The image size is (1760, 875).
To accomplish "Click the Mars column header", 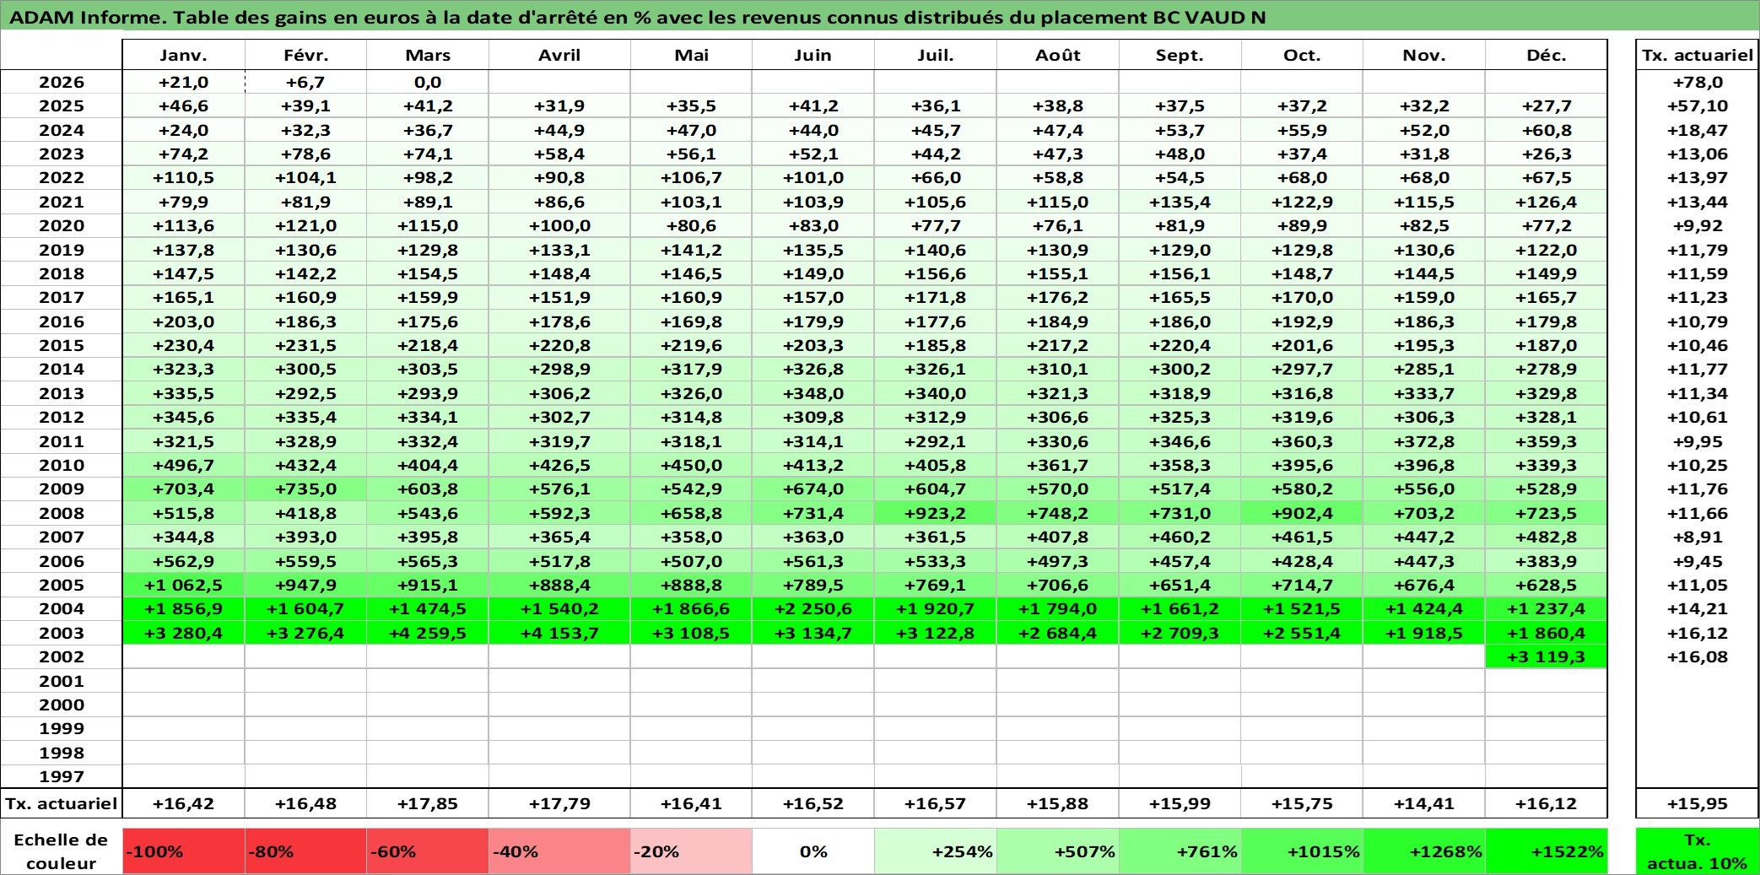I will point(428,55).
